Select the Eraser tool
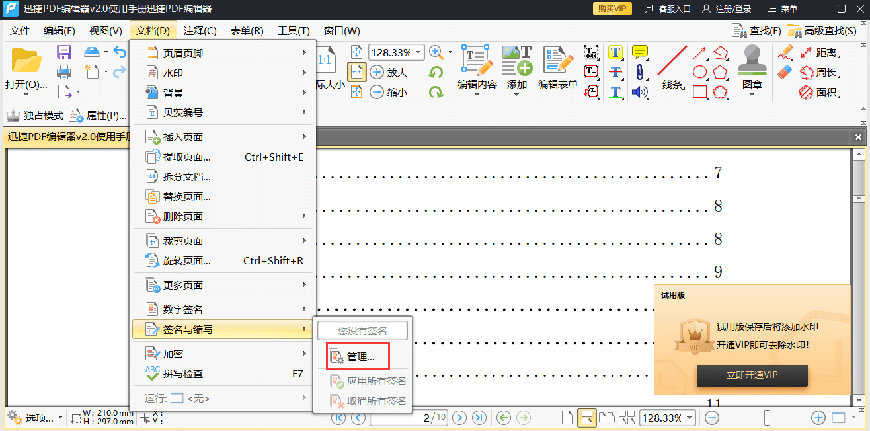This screenshot has width=870, height=431. [x=785, y=72]
